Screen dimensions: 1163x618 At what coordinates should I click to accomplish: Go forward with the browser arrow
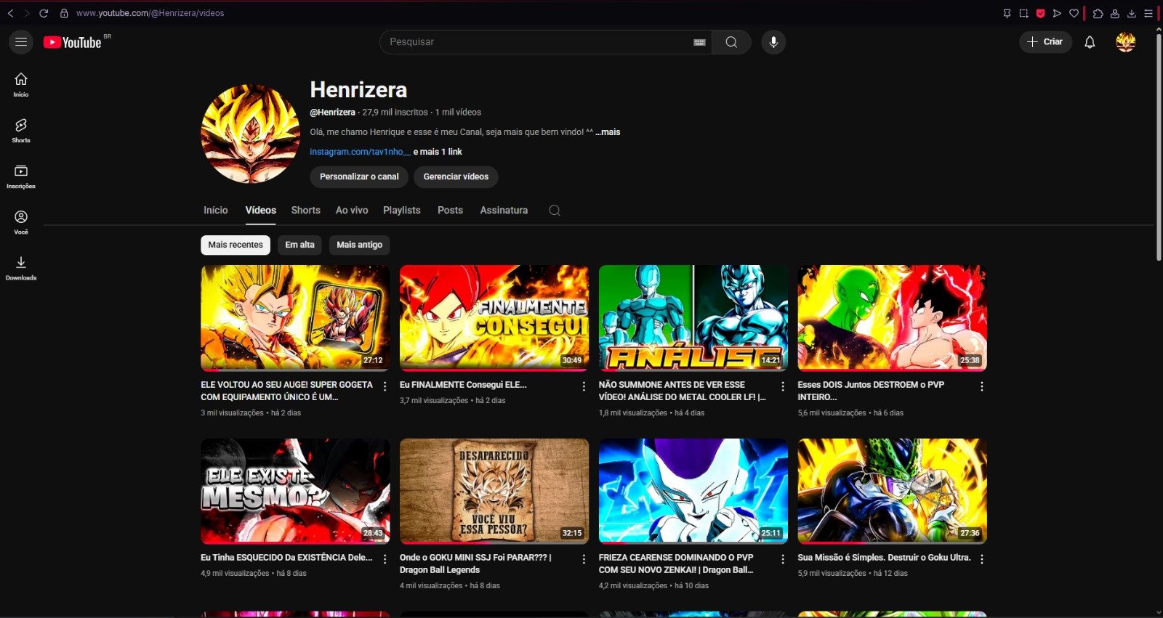point(27,13)
